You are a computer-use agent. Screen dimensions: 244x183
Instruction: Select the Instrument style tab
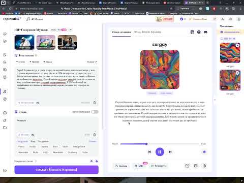pos(22,141)
